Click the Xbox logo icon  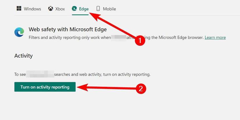tap(51, 9)
